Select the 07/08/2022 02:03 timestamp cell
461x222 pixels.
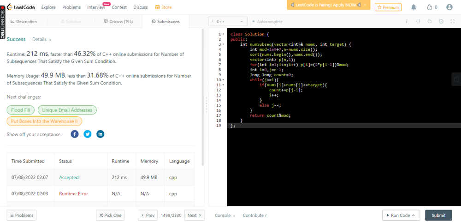click(30, 194)
